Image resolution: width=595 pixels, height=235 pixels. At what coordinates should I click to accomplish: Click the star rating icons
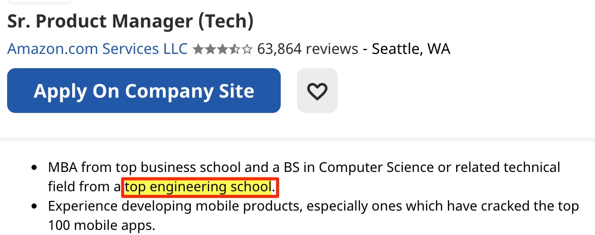222,49
